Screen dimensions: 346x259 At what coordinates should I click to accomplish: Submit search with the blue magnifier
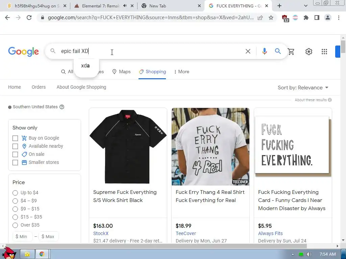pyautogui.click(x=278, y=51)
